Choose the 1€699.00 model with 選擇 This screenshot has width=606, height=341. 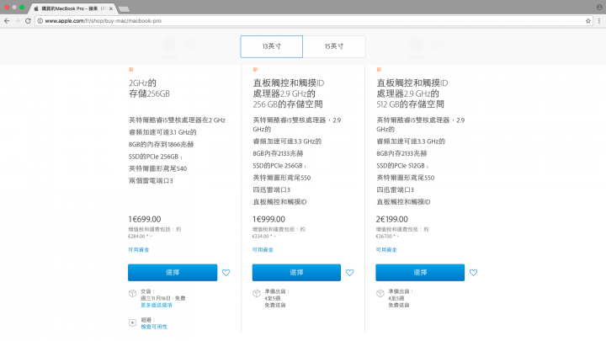173,273
